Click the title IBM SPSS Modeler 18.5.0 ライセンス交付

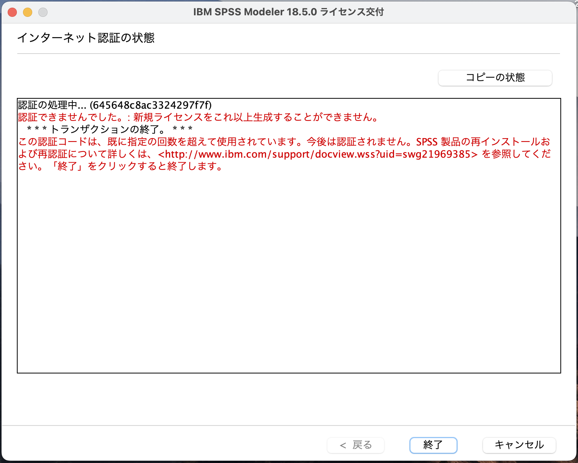[289, 12]
